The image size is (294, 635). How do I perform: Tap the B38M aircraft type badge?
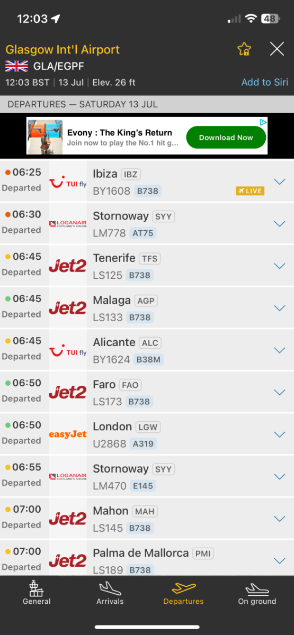coord(148,359)
